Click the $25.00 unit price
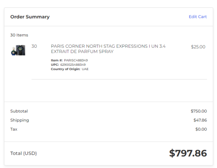Screen dimensions: 217x168 [x=198, y=47]
